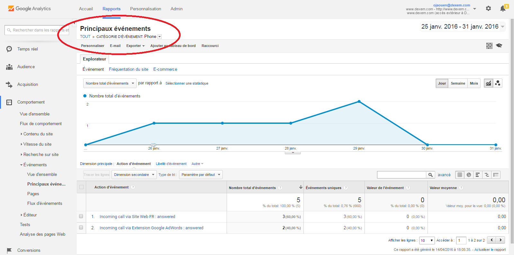The height and width of the screenshot is (255, 514).
Task: Focus the Accéder à page number field
Action: click(461, 240)
